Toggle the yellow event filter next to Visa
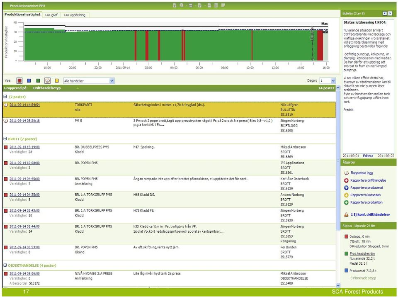The image size is (398, 297). 57,81
